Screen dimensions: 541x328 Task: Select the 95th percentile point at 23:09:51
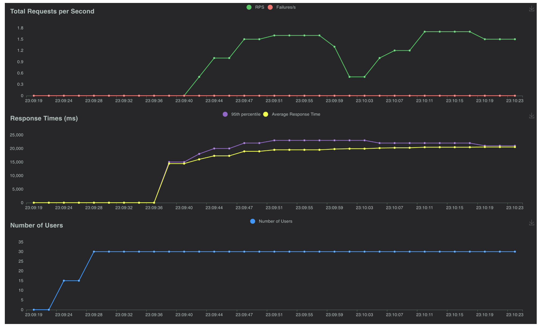point(274,140)
